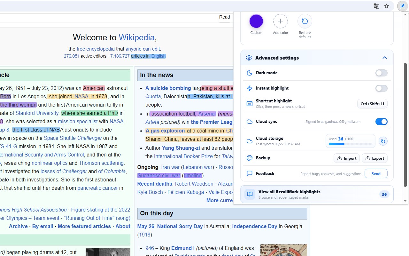Open the anyone can edit link
409x256 pixels.
click(x=143, y=49)
